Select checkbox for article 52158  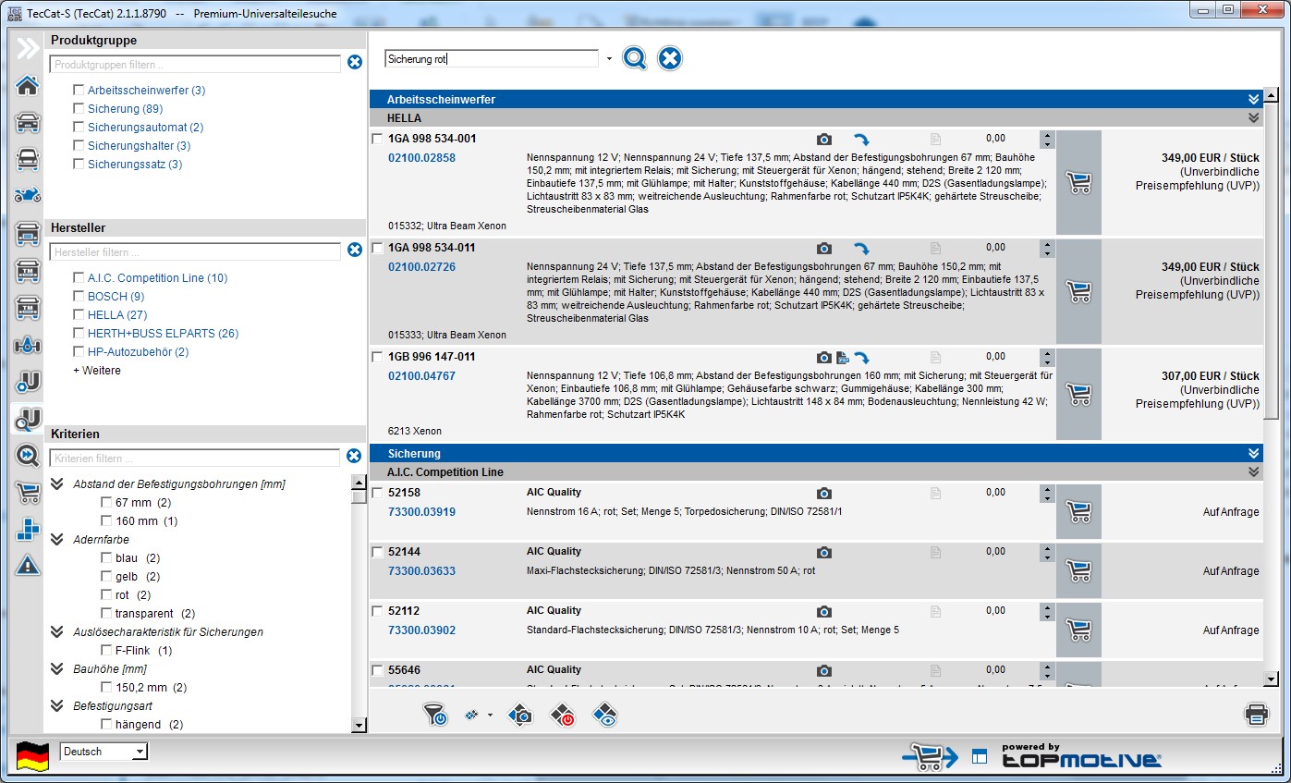point(377,494)
